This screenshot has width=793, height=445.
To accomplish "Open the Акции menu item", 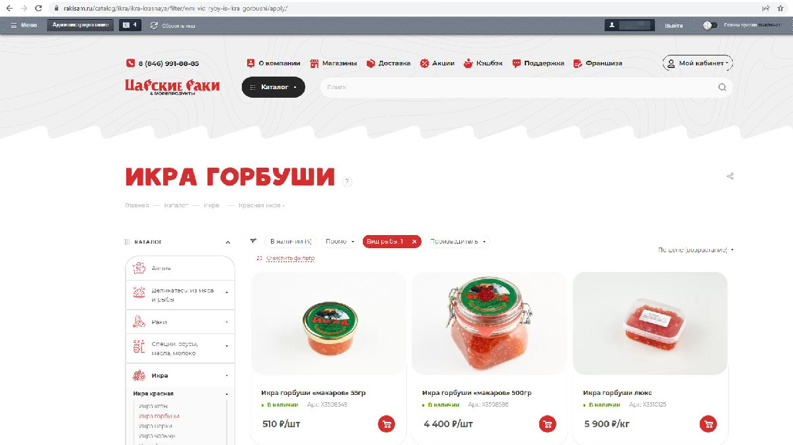I will 437,63.
